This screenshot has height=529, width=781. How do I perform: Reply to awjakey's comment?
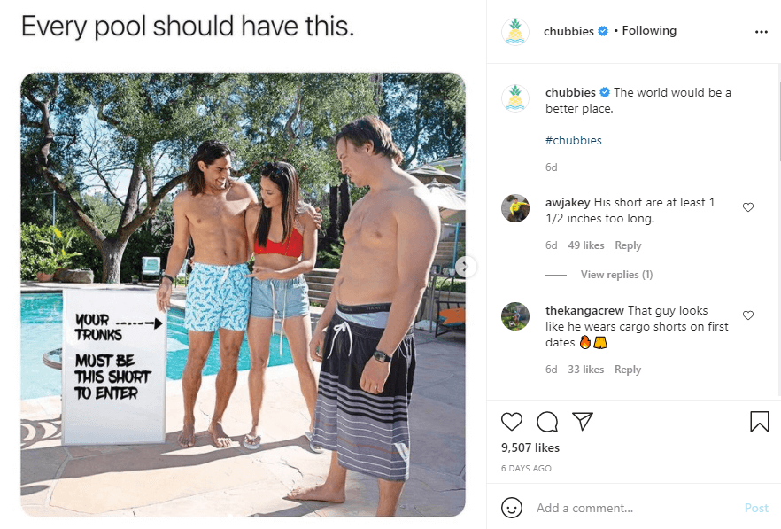click(x=628, y=245)
